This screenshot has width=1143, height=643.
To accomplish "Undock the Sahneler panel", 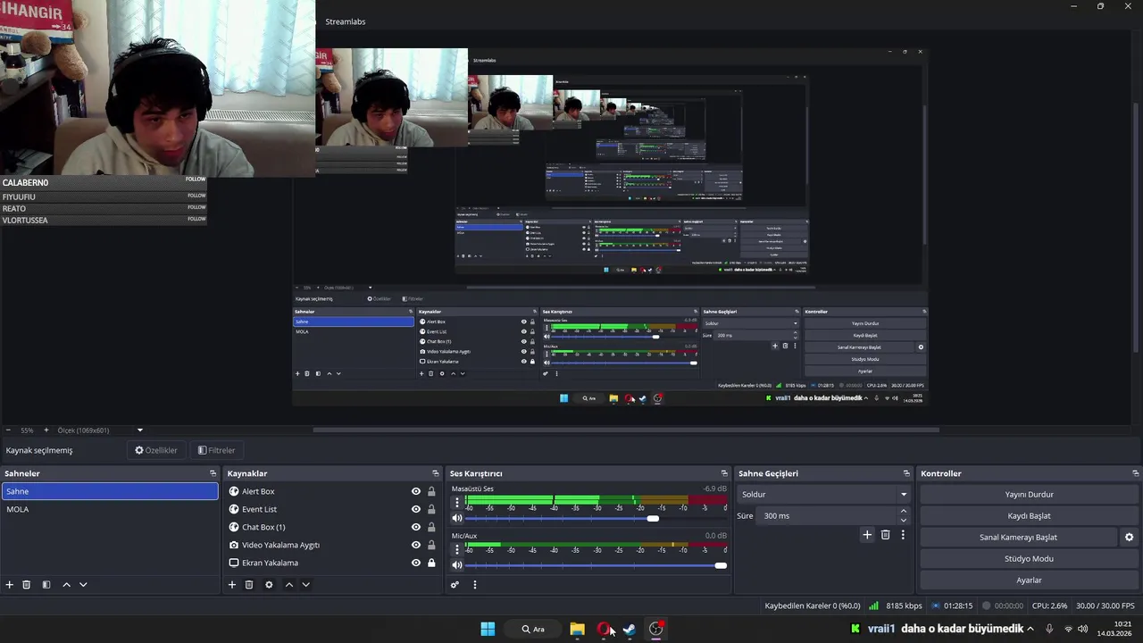I will [213, 473].
